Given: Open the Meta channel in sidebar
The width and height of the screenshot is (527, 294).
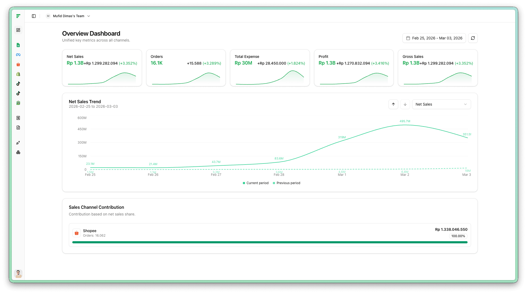Looking at the screenshot, I should tap(18, 55).
